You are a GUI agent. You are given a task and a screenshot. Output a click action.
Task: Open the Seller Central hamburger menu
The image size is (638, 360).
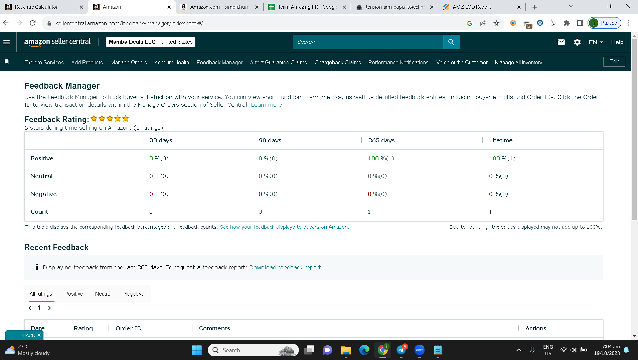6,42
